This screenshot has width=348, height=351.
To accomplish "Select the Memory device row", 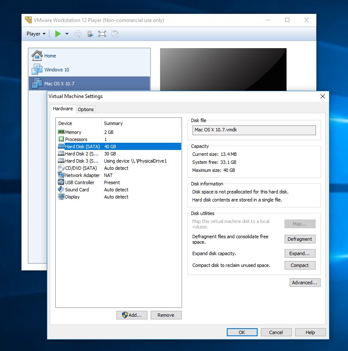I will [x=73, y=132].
